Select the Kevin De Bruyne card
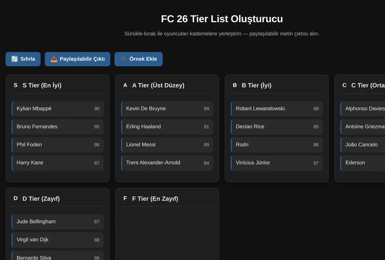Screen dimensions: 385x260 tap(167, 109)
